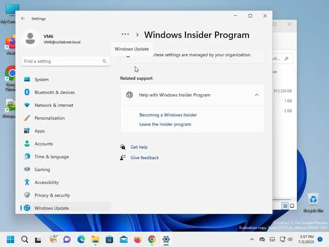Select Privacy & security in sidebar
329x247 pixels.
[x=65, y=195]
